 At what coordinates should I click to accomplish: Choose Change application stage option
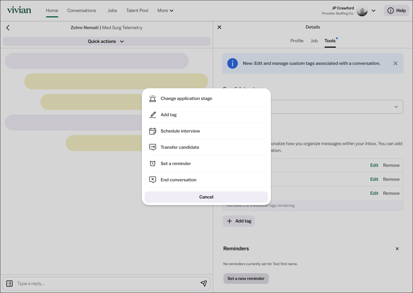point(206,99)
